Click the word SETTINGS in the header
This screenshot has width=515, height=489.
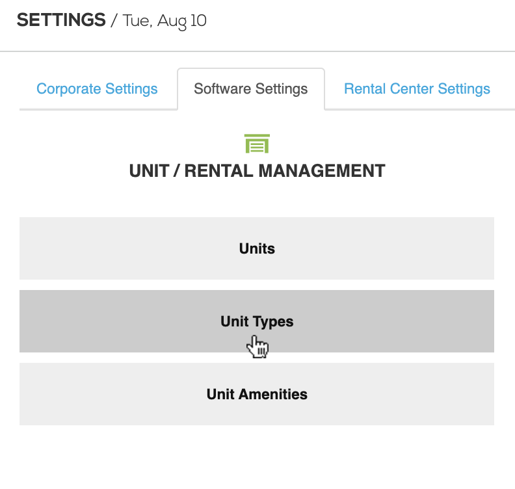coord(61,20)
